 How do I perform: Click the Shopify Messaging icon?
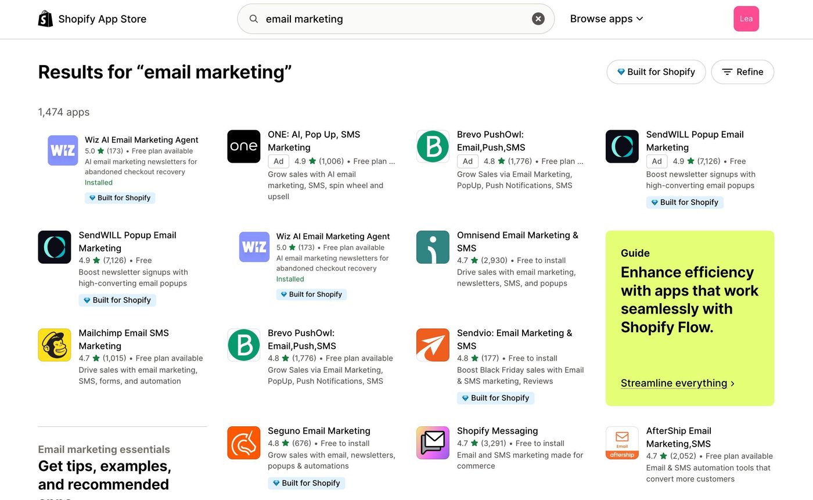point(433,443)
